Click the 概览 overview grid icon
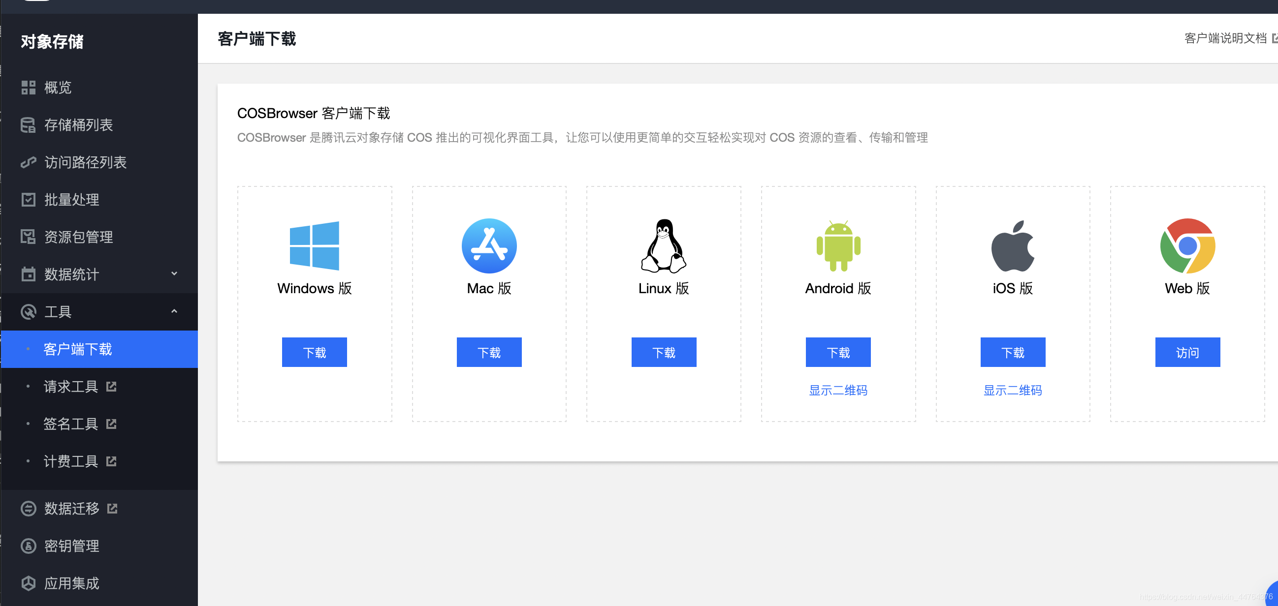Screen dimensions: 1278x606 [x=28, y=88]
